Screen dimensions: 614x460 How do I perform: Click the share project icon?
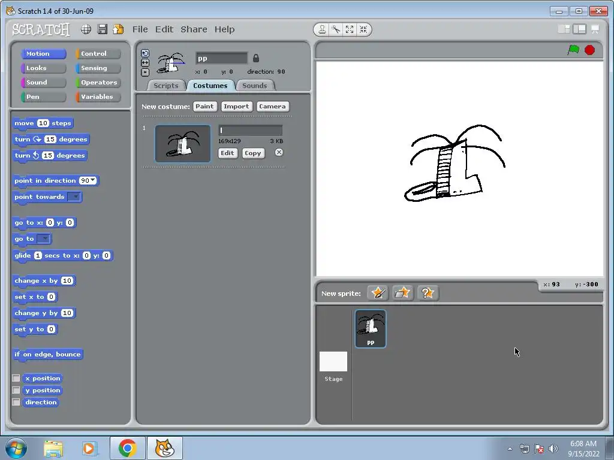pos(118,29)
